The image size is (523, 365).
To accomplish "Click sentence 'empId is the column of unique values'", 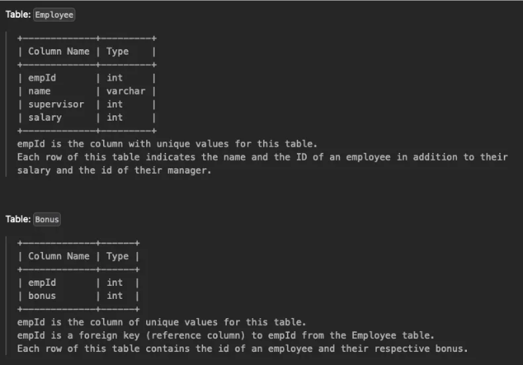I will coord(162,322).
